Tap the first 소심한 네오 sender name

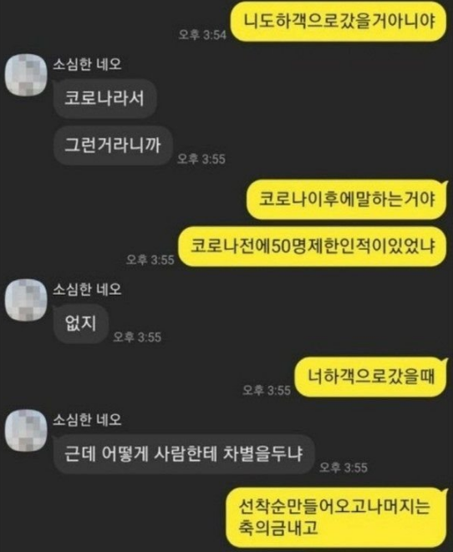(87, 64)
